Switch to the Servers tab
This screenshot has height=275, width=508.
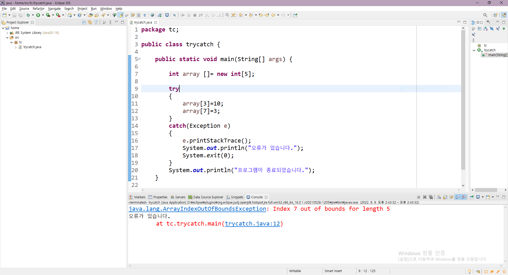click(180, 197)
